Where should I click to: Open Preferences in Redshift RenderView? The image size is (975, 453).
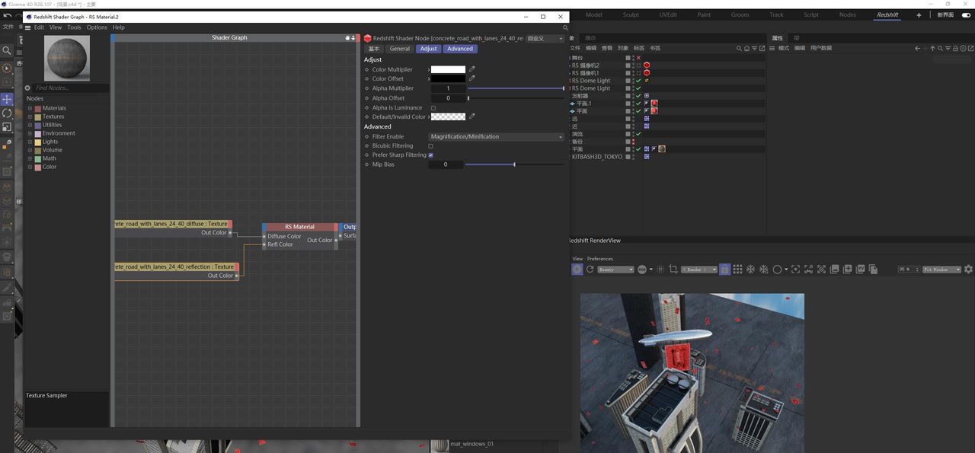599,259
